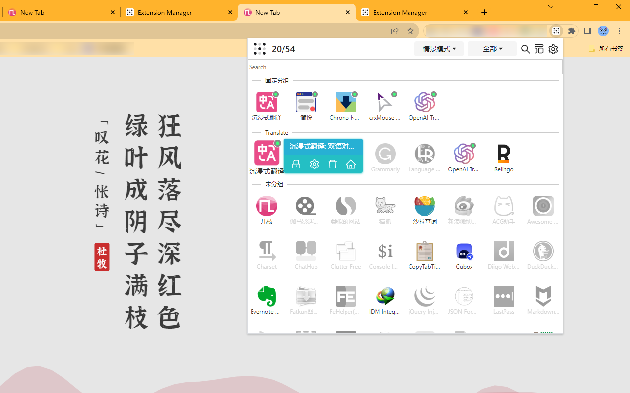Open Chrome's tab search dropdown arrow

point(550,7)
